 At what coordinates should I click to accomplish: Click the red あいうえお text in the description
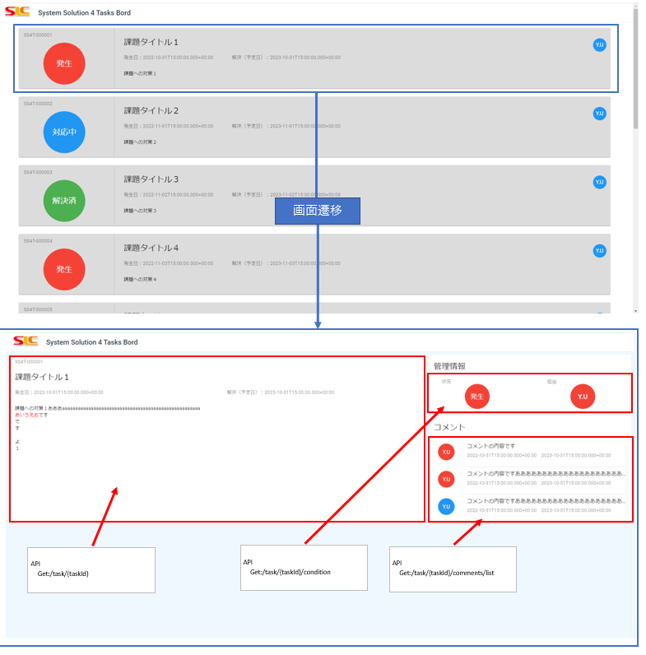26,415
